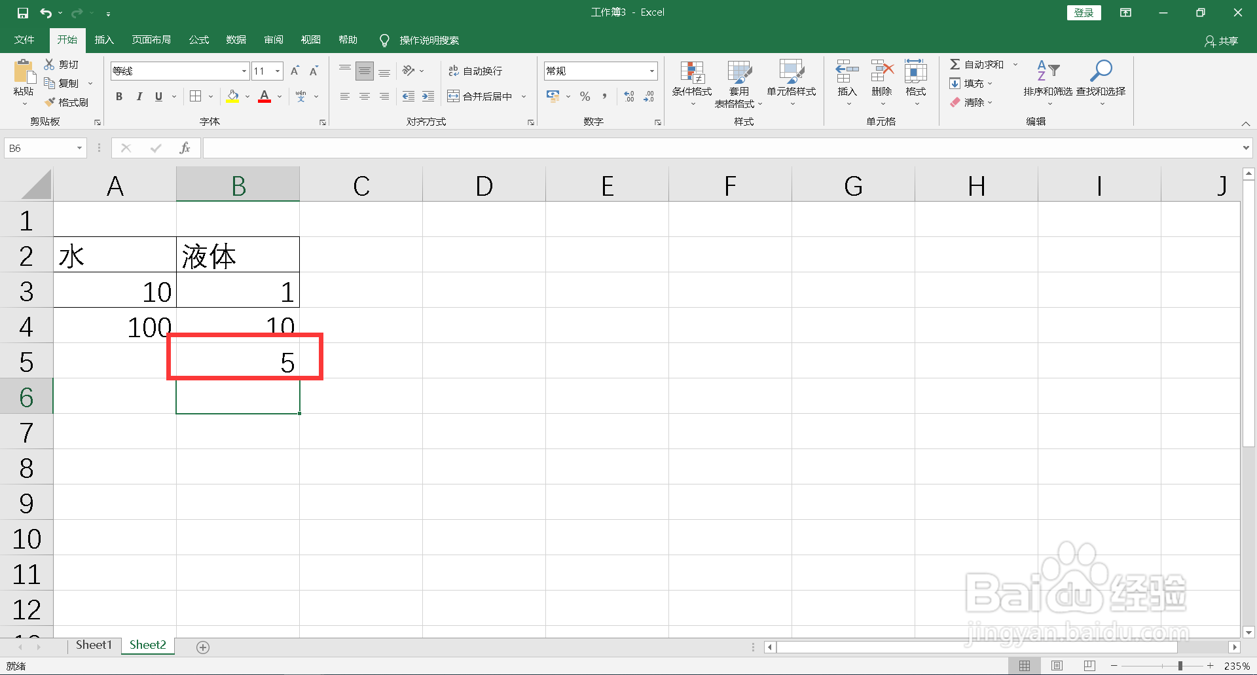The image size is (1257, 675).
Task: Click Wrap Text (自动换行)
Action: (475, 71)
